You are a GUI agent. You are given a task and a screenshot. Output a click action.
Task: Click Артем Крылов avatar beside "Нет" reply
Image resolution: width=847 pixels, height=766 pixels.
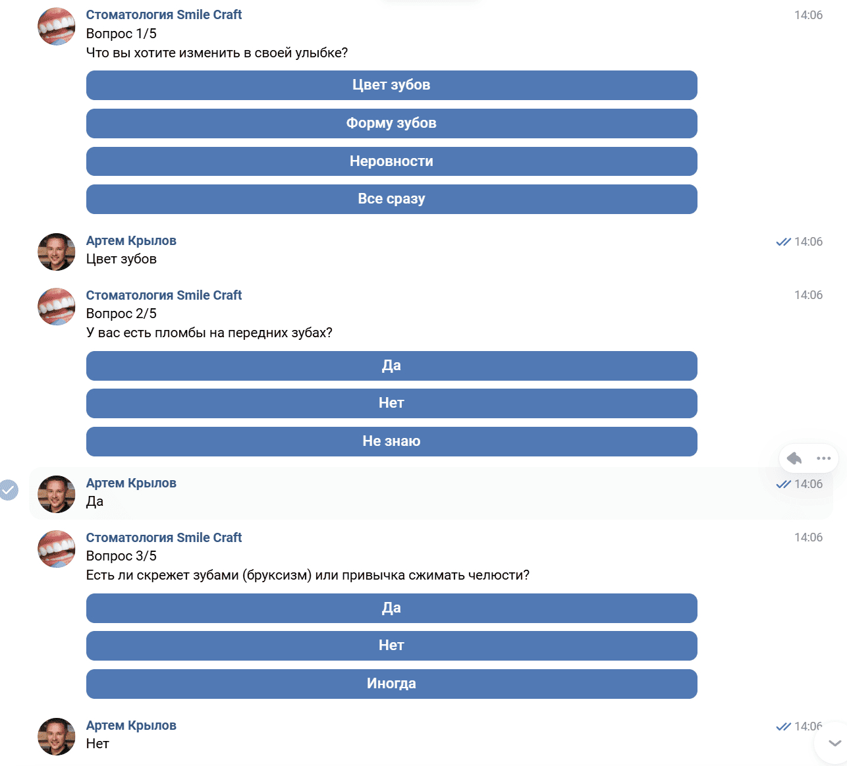[57, 736]
